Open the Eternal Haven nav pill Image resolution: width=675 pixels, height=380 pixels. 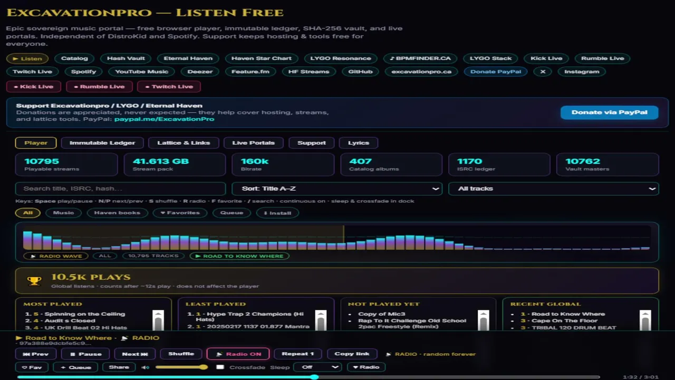click(188, 59)
